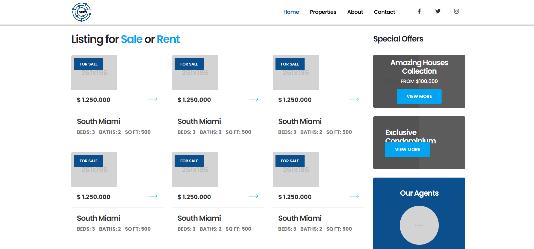Image resolution: width=534 pixels, height=249 pixels.
Task: Click For Sale badge on middle bottom-row listing
Action: click(x=189, y=161)
